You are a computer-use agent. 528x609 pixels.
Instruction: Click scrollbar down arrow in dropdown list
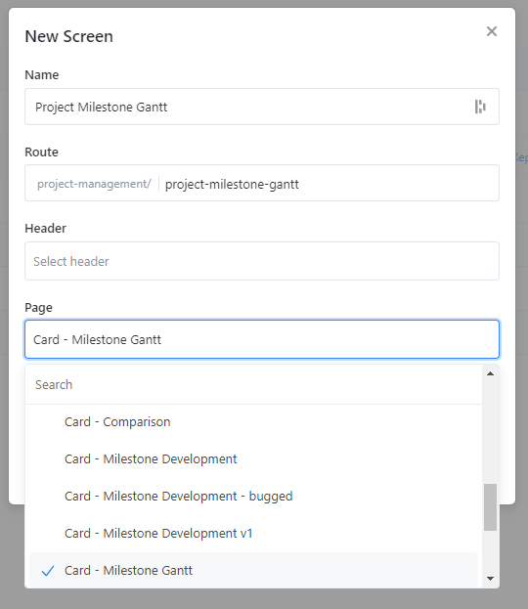490,579
